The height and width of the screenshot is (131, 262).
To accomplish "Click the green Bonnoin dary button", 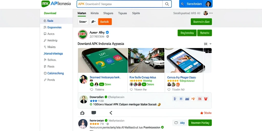I will pos(201,22).
